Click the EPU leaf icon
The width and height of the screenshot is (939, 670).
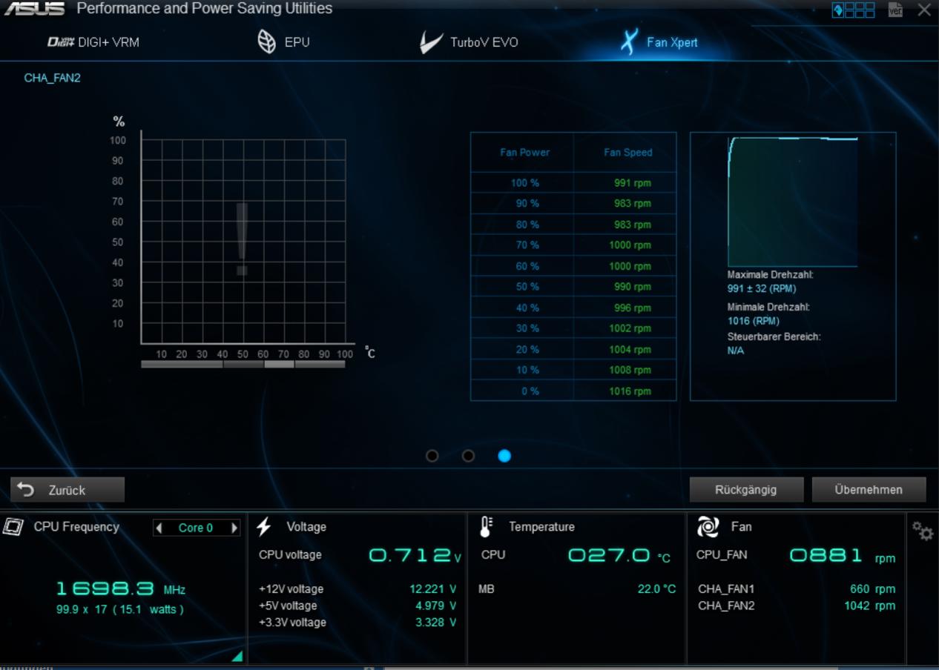(266, 42)
